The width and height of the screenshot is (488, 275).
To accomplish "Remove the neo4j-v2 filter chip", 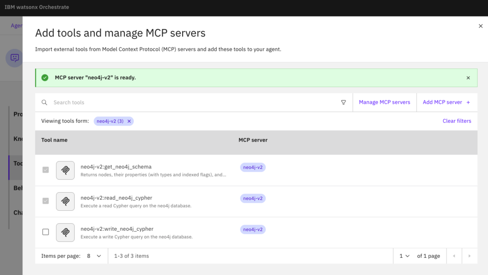I will [x=129, y=121].
